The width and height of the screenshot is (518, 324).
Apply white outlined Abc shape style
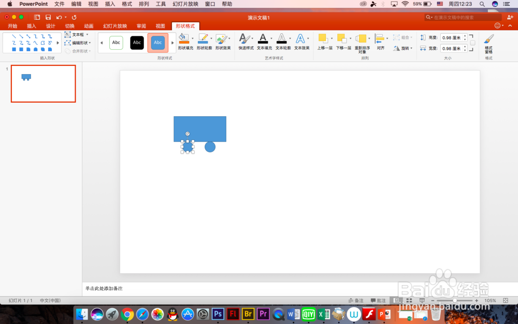coord(116,43)
